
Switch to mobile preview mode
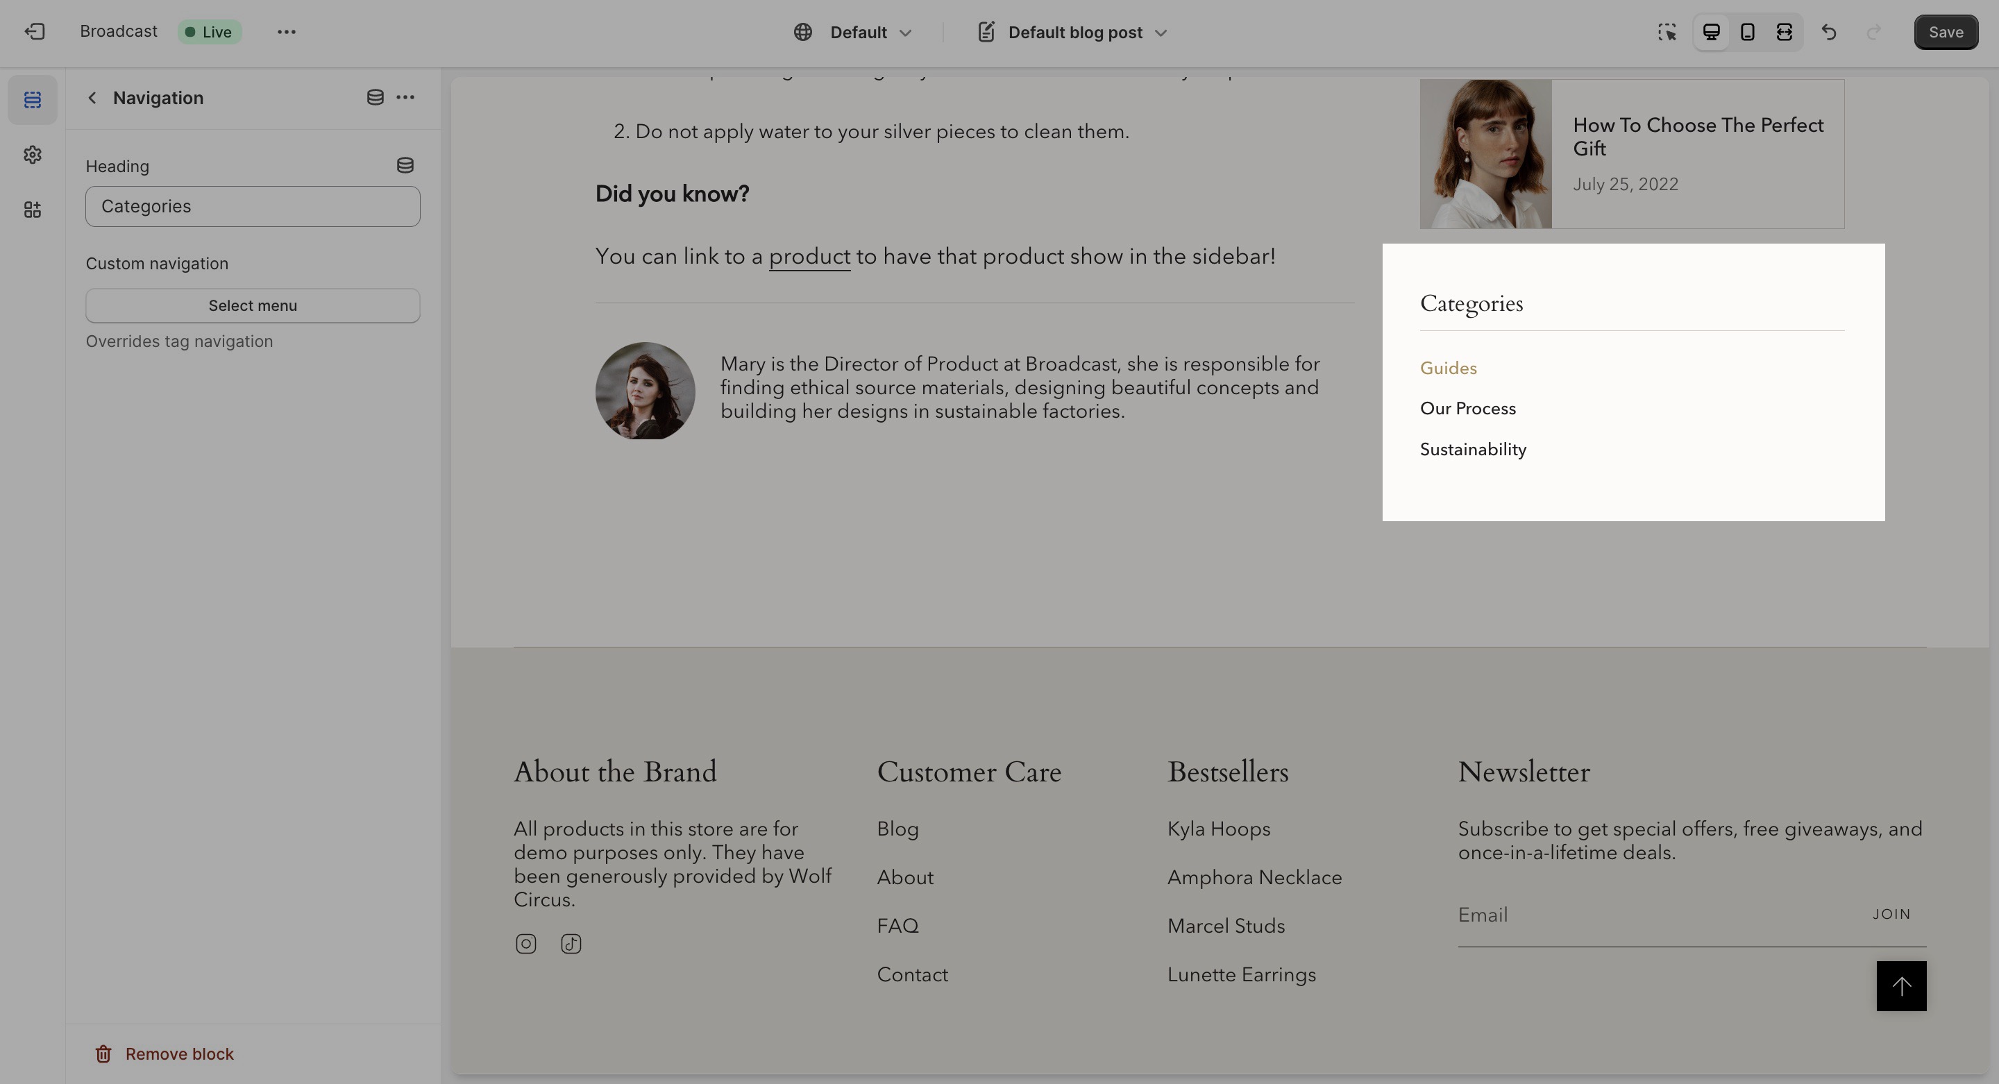click(1748, 32)
